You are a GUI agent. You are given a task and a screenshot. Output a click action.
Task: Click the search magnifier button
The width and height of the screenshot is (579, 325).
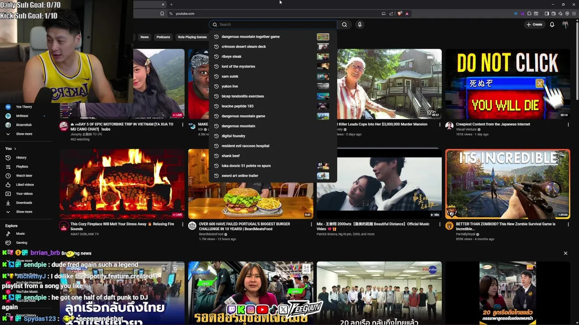point(344,24)
